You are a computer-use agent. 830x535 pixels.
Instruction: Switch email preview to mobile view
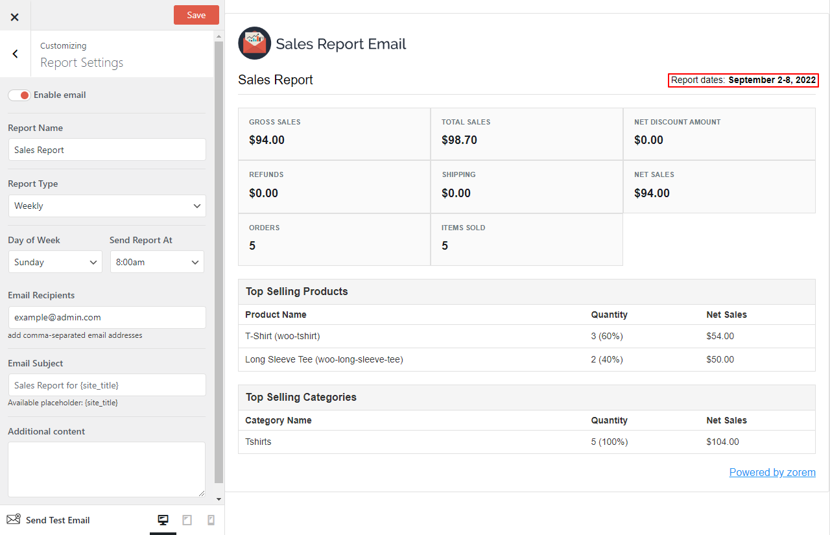coord(210,519)
